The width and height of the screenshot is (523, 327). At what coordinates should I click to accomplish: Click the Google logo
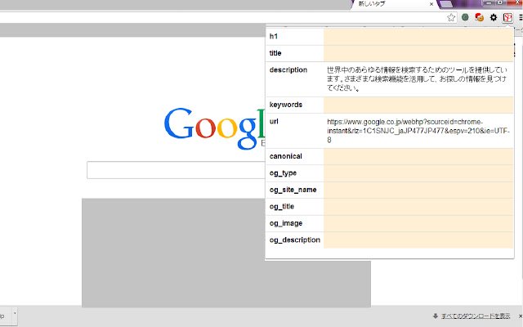pos(214,128)
